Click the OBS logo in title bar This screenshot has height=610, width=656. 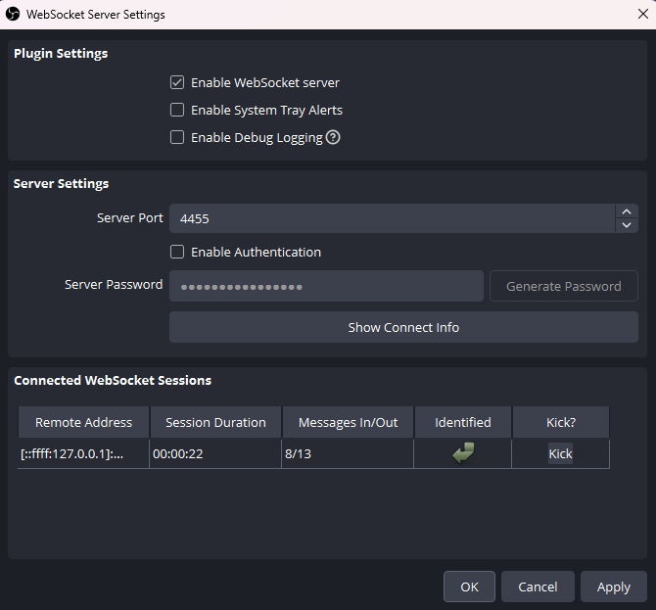[x=13, y=15]
